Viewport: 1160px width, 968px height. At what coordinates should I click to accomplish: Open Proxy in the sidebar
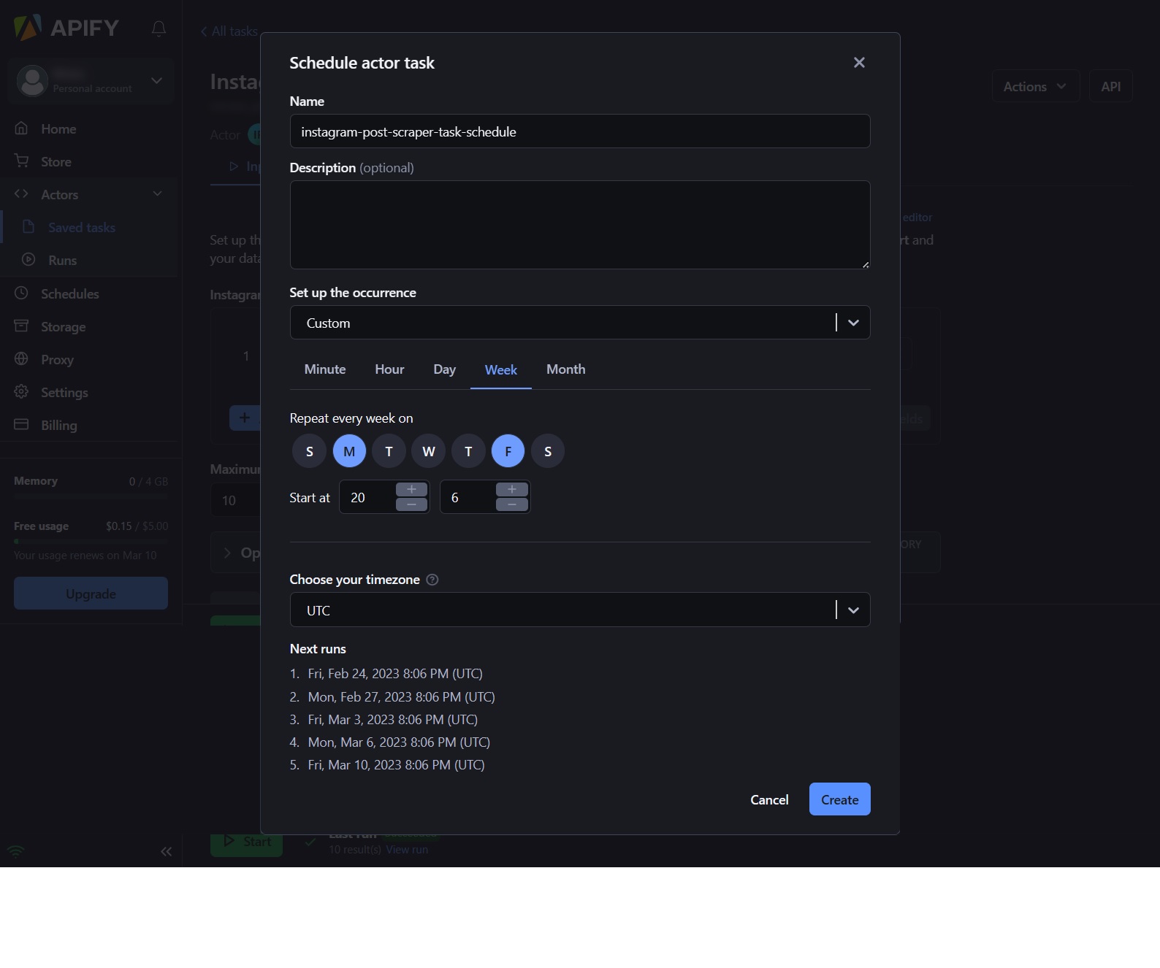(x=57, y=360)
